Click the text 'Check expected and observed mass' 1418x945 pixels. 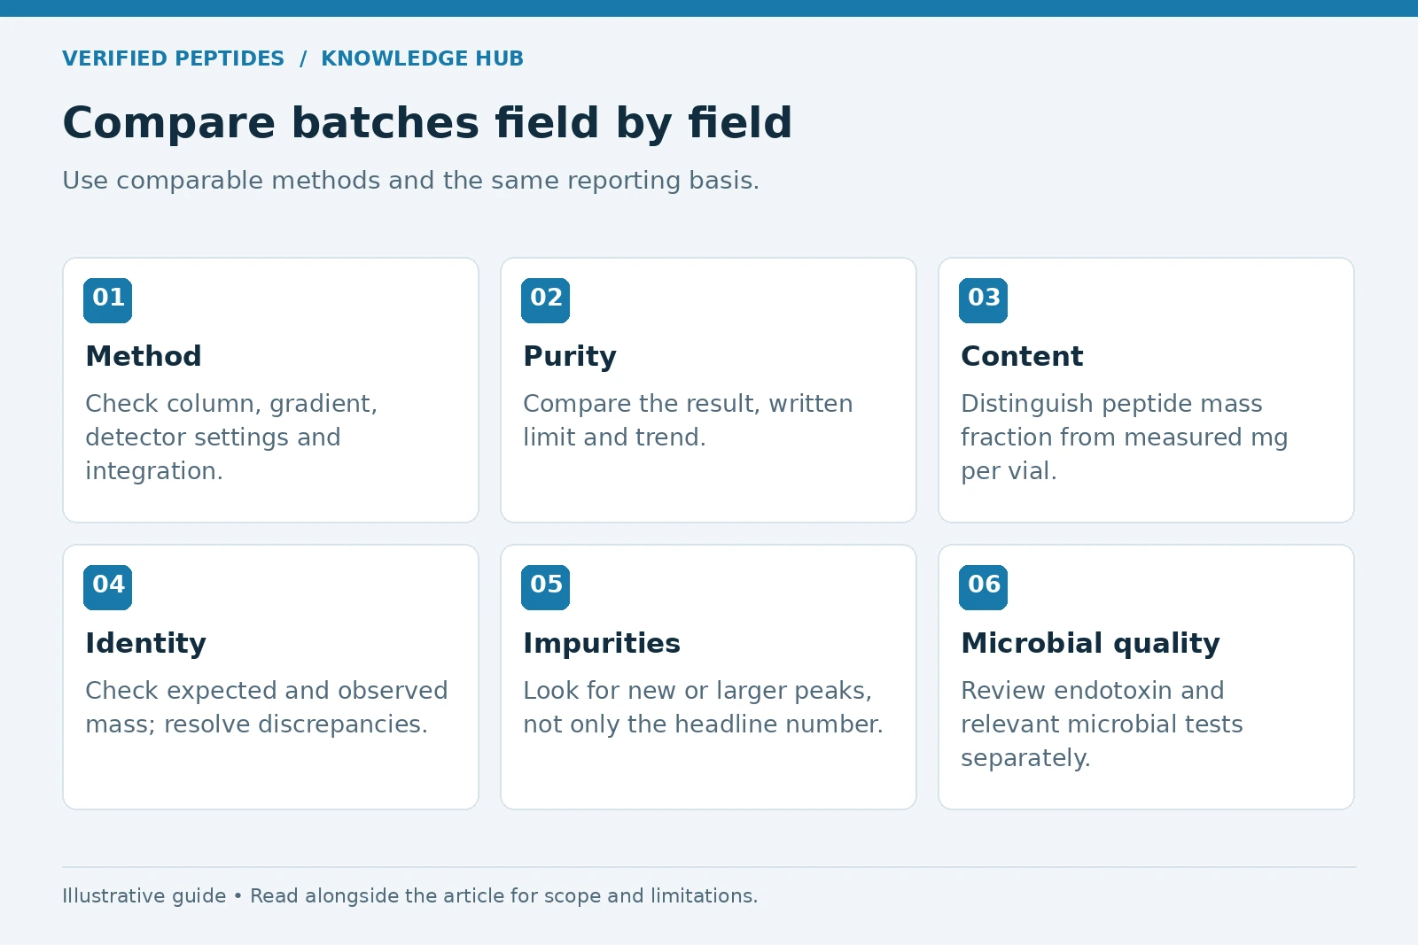266,708
